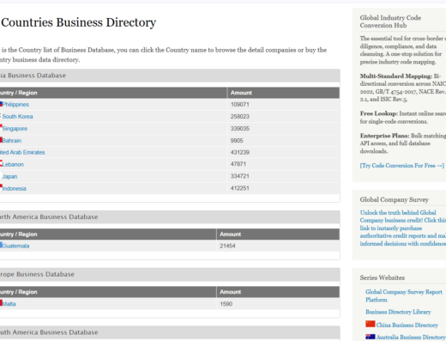
Task: Click the Singapore amount 339035
Action: [240, 129]
